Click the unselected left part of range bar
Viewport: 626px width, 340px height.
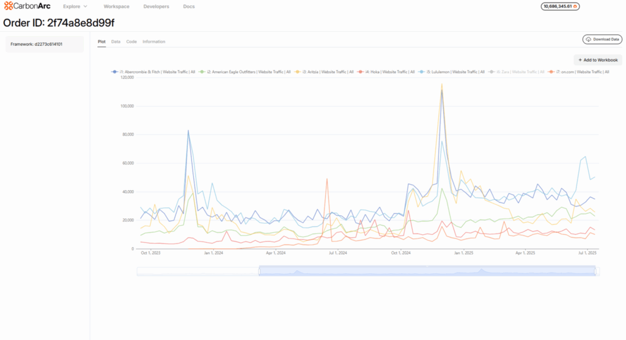(197, 272)
